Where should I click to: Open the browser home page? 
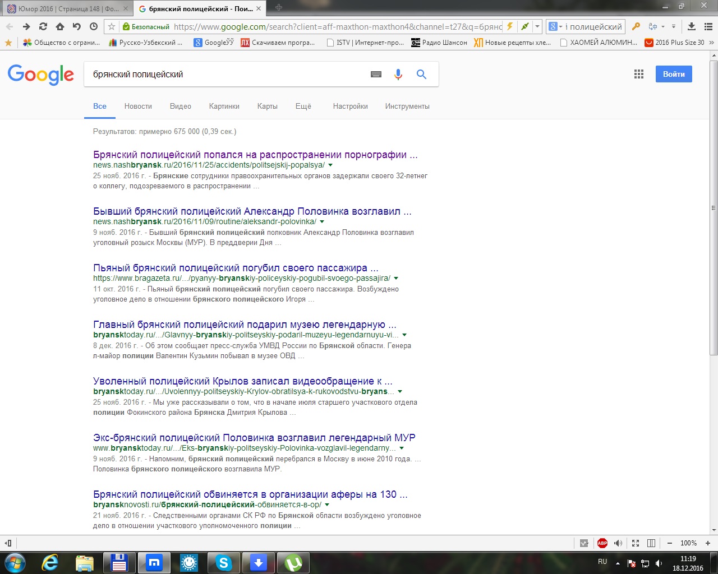(60, 26)
